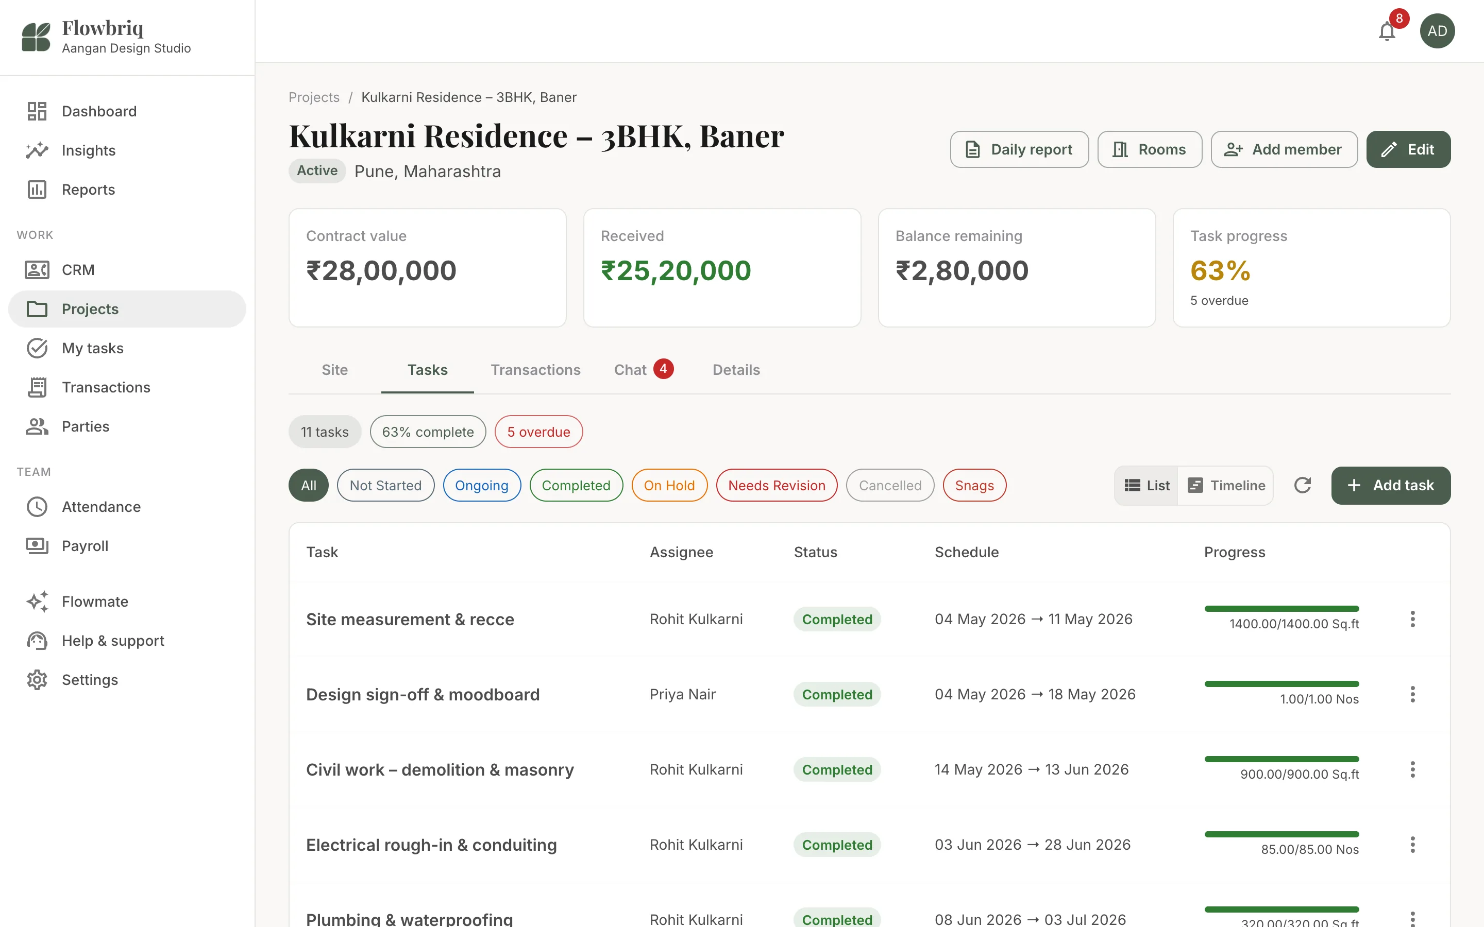Open sidebar Transactions page
This screenshot has height=927, width=1484.
tap(127, 387)
